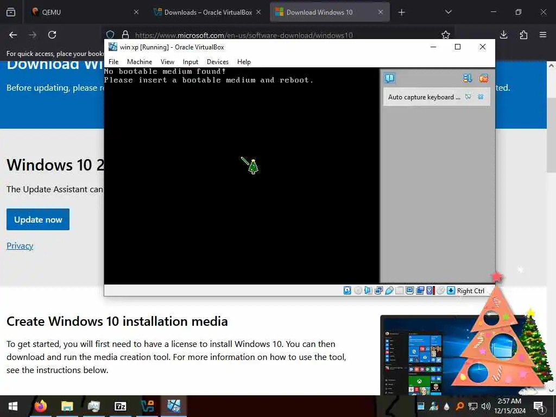
Task: Click the delete all notifications icon
Action: (x=483, y=78)
